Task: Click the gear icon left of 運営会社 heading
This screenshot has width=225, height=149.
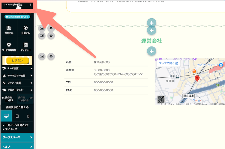Action: tap(51, 36)
